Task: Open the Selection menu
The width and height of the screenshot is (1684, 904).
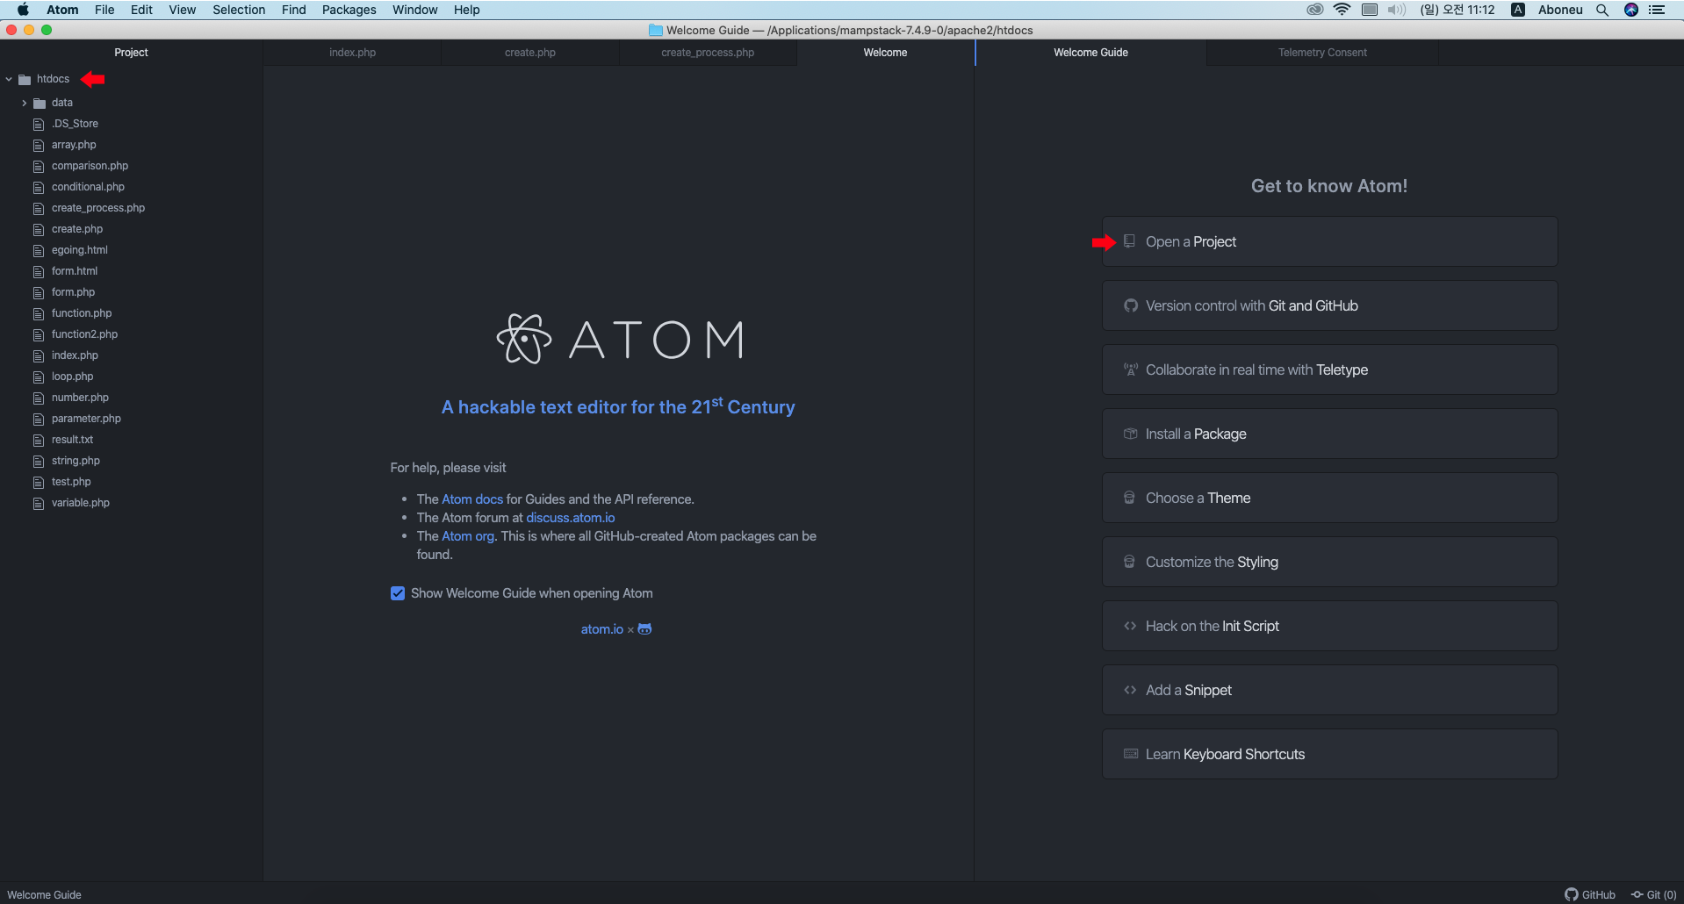Action: [239, 10]
